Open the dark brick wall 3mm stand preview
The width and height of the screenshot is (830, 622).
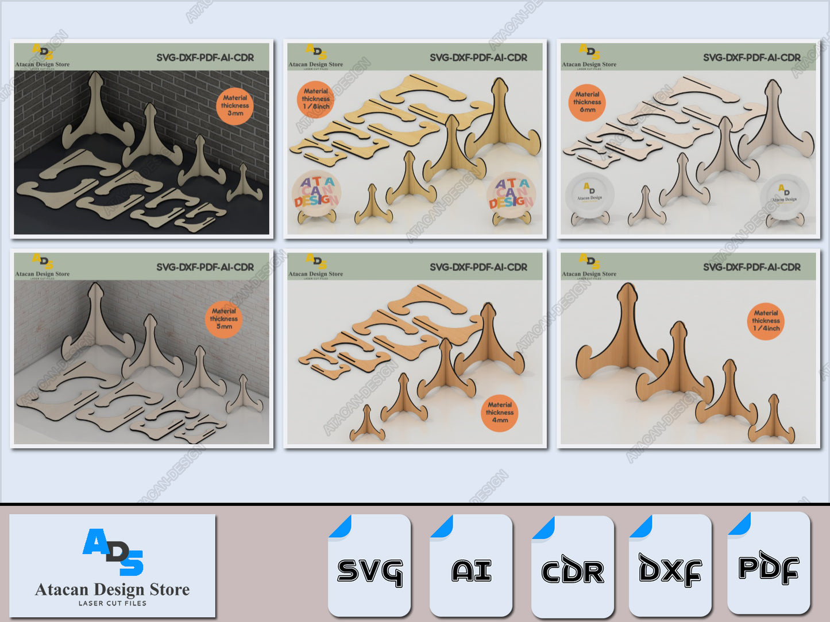pos(141,139)
